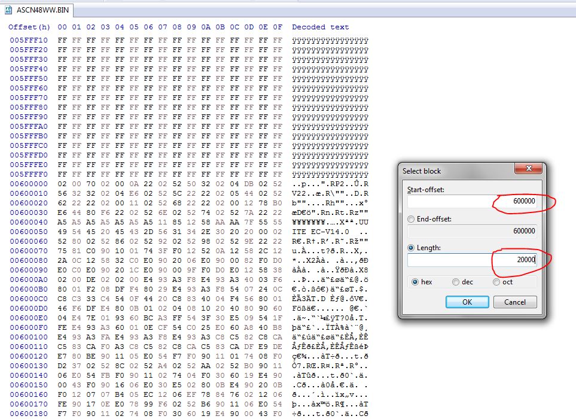Click column header 00
Screen dimensions: 576x419
coord(62,27)
